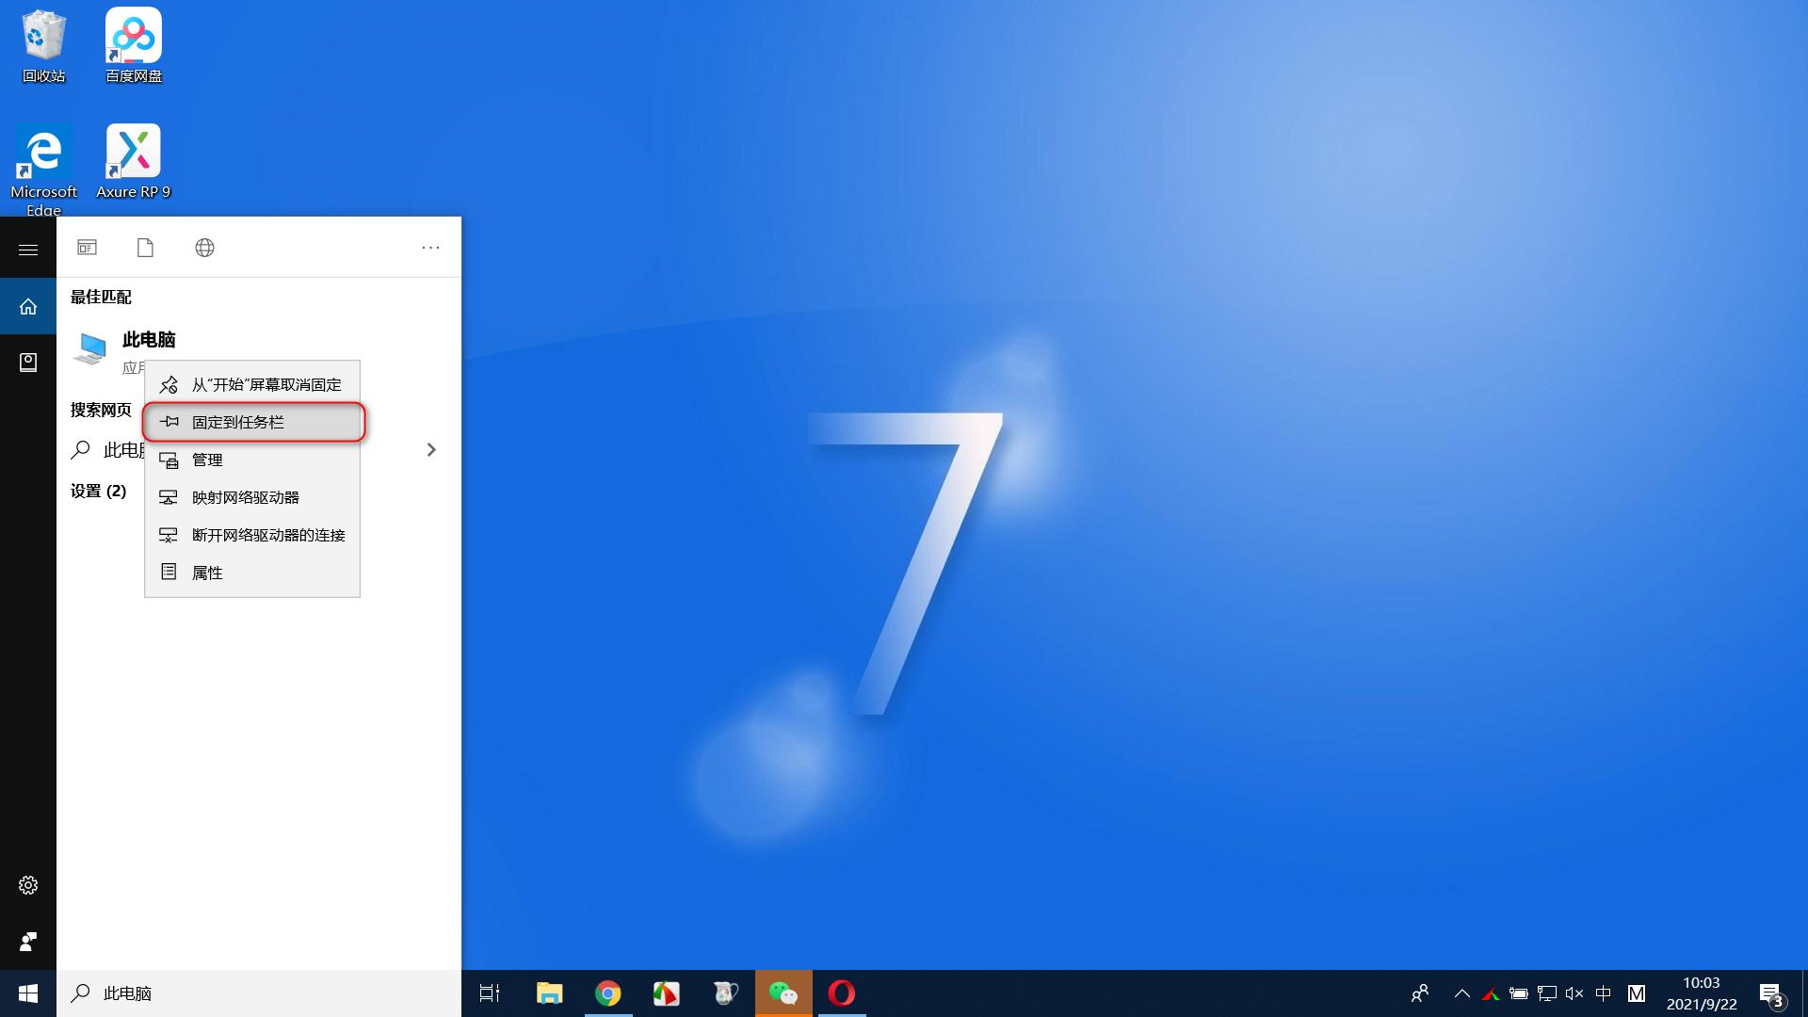Viewport: 1808px width, 1017px height.
Task: Filter search results by Web globe icon
Action: click(204, 248)
